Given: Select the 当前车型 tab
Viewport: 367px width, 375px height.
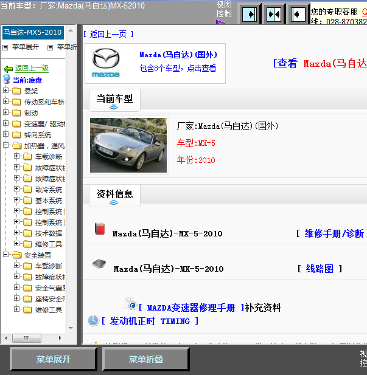Looking at the screenshot, I should click(114, 100).
